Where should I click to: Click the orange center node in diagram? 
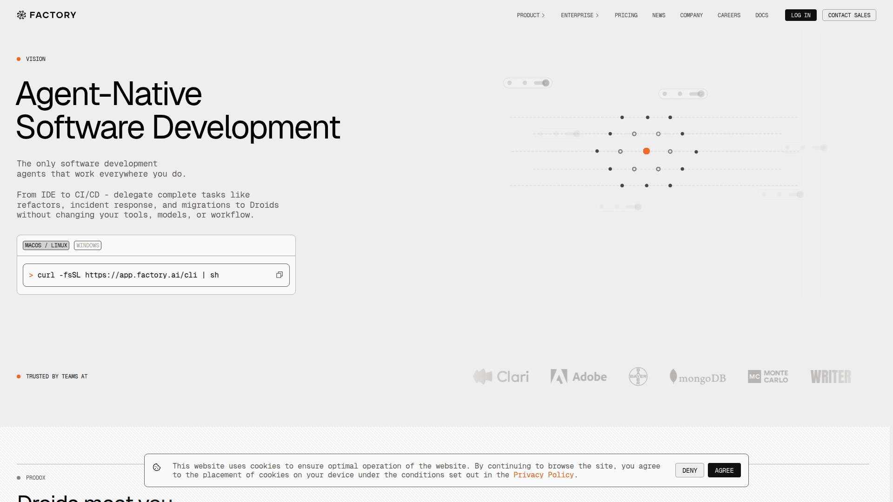tap(646, 151)
